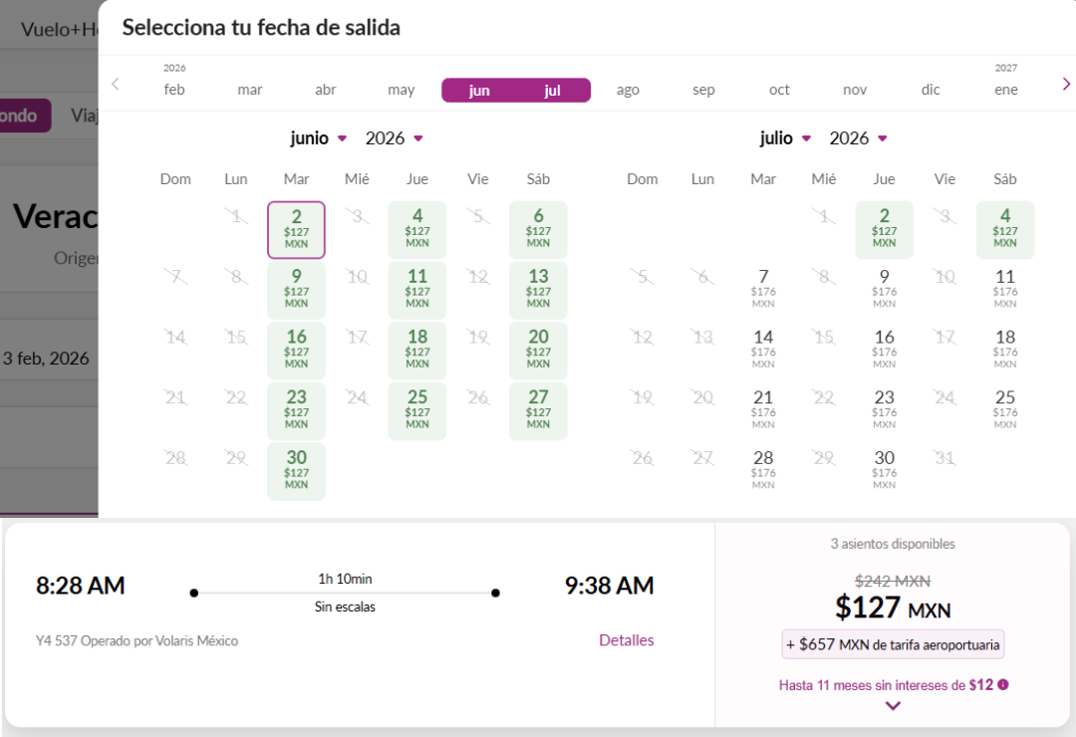
Task: Switch to the sep month tab
Action: (x=703, y=89)
